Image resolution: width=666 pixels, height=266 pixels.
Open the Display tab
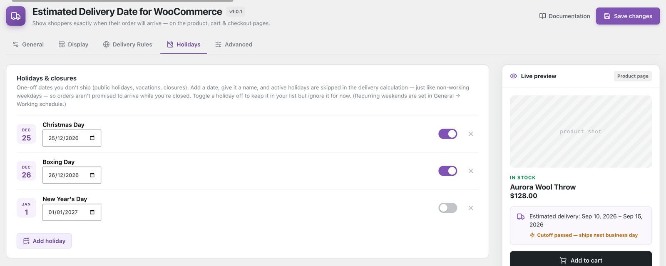tap(73, 45)
